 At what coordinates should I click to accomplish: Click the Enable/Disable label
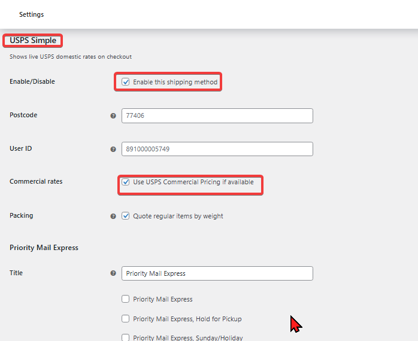tap(32, 81)
